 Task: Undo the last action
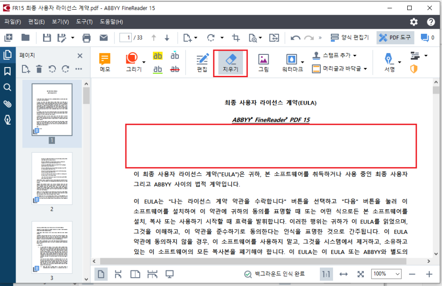(296, 38)
